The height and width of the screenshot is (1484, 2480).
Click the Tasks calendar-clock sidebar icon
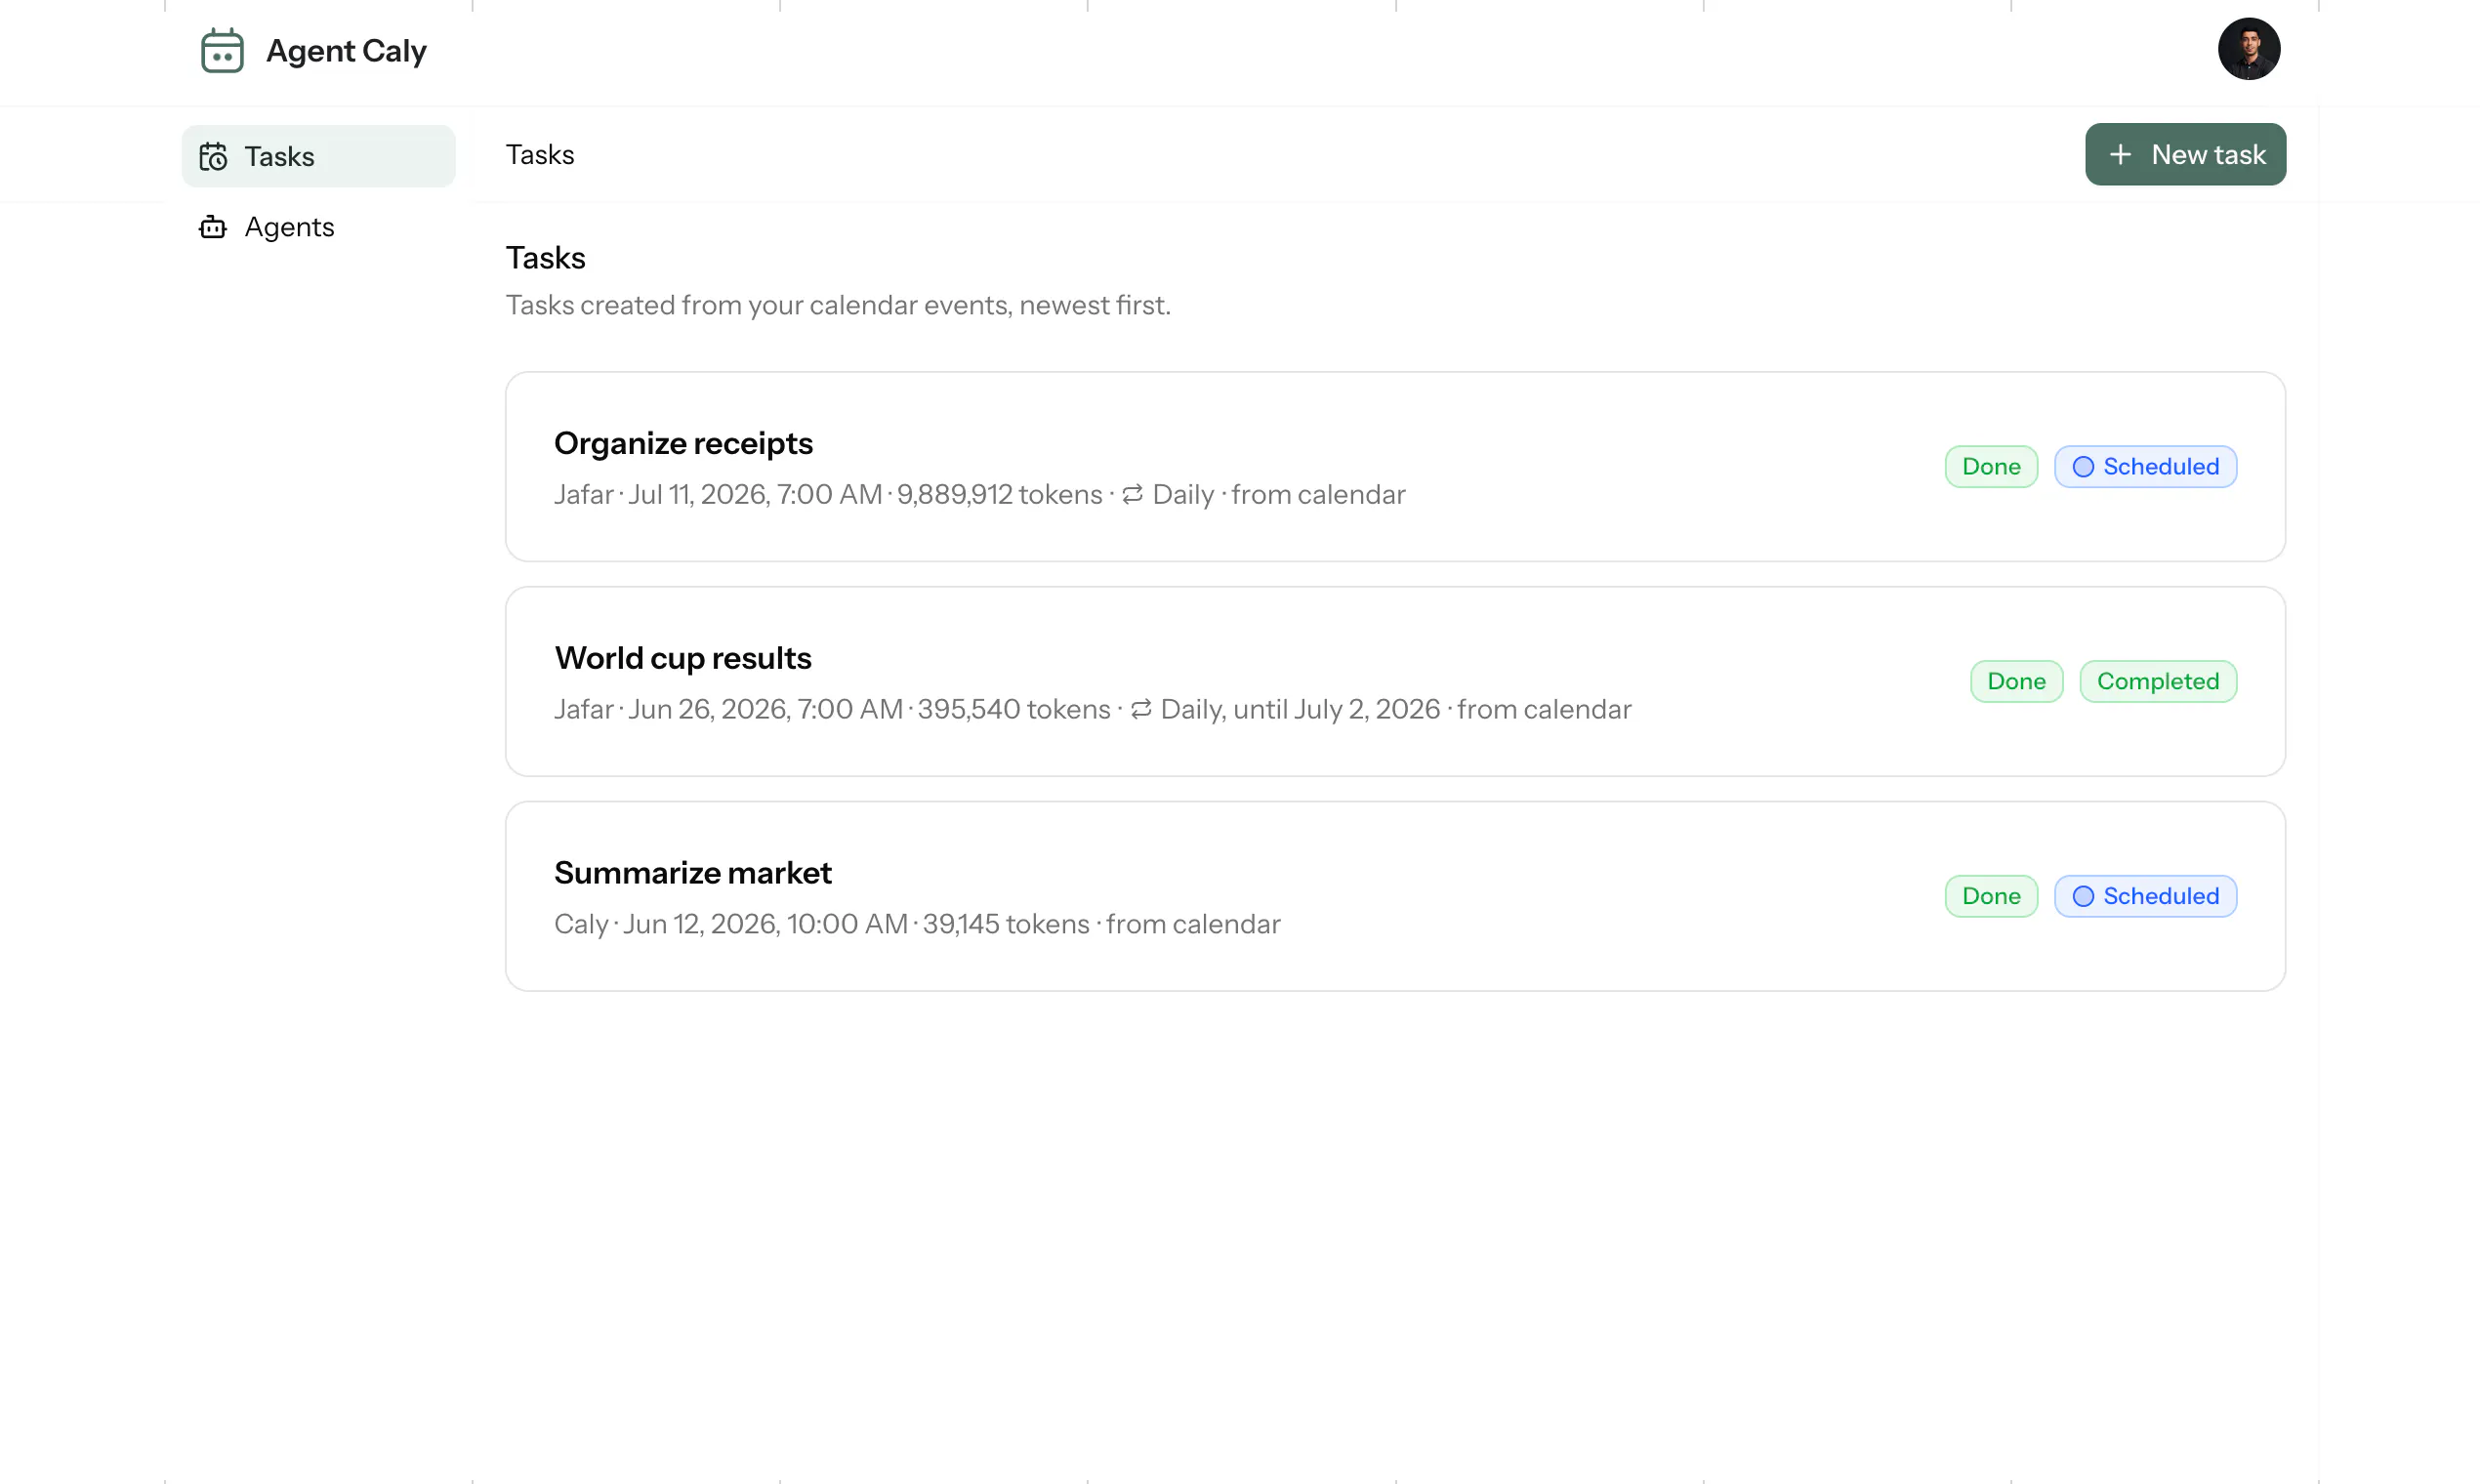point(213,156)
